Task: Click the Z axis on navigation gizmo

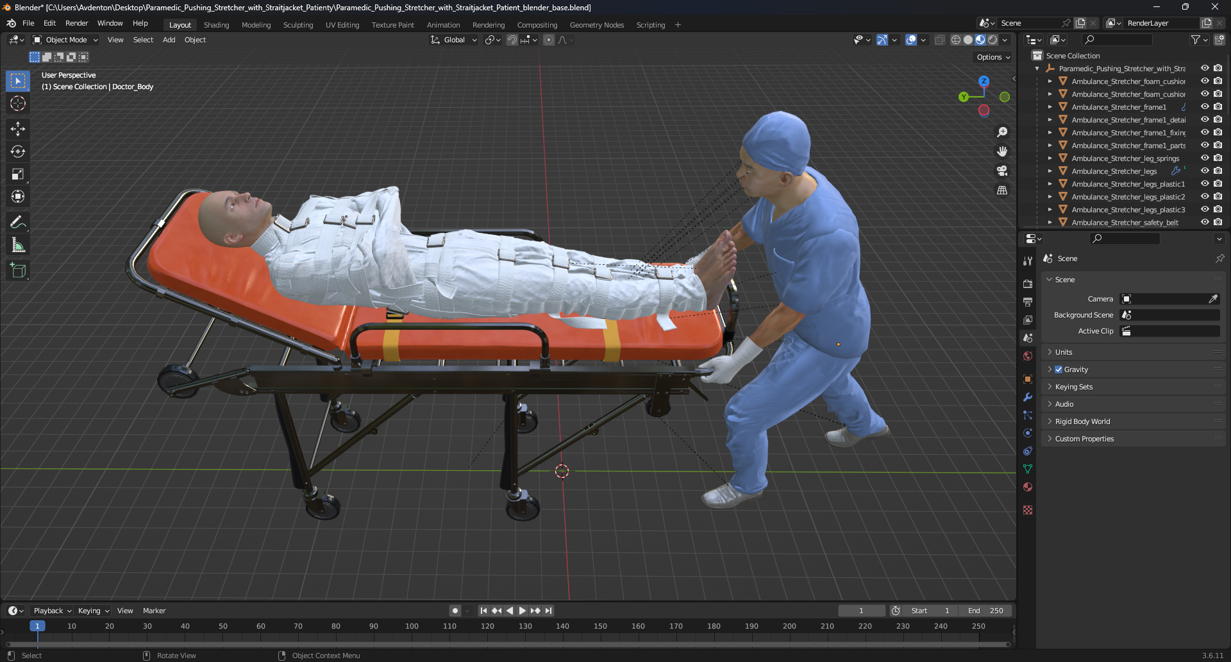Action: pos(984,81)
